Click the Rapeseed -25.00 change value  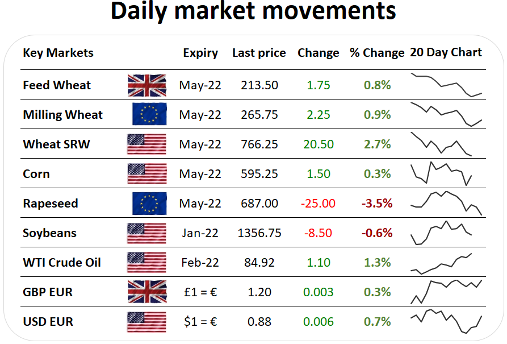click(x=318, y=204)
